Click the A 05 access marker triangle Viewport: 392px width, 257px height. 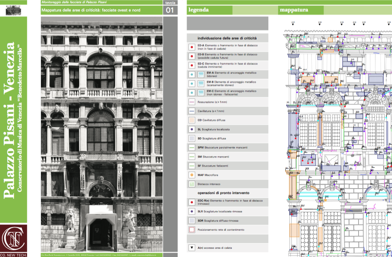tap(364, 24)
